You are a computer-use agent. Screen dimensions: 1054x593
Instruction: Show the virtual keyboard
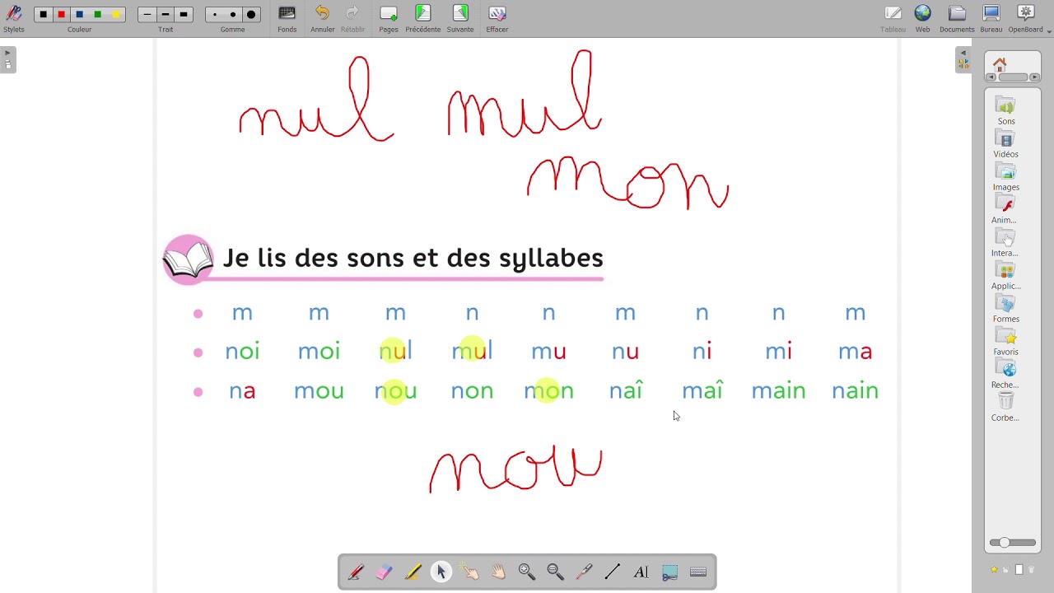[698, 572]
